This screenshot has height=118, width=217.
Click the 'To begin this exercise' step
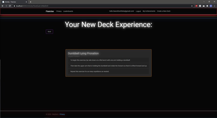[x=108, y=60]
